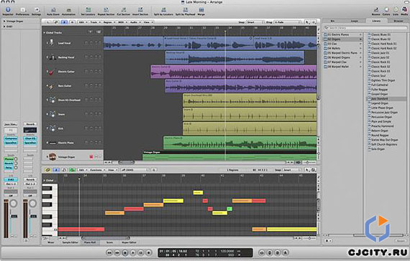Open Preferences in the toolbar
Screen dimensions: 410x261
click(22, 11)
